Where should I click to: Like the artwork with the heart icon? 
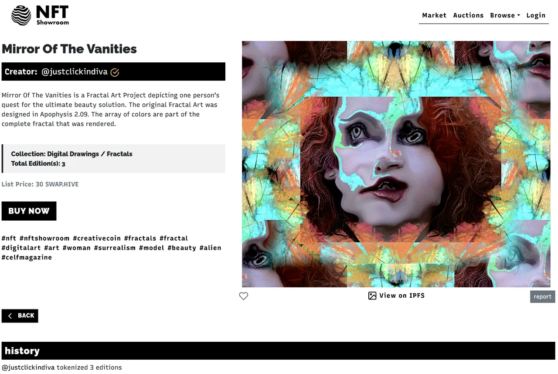pyautogui.click(x=244, y=296)
